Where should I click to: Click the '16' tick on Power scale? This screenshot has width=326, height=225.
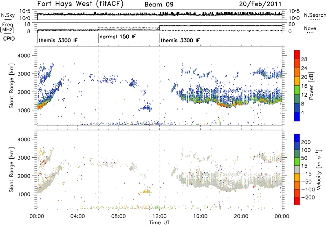(304, 86)
